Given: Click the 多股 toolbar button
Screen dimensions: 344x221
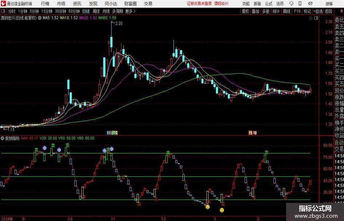Looking at the screenshot, I should click(266, 11).
